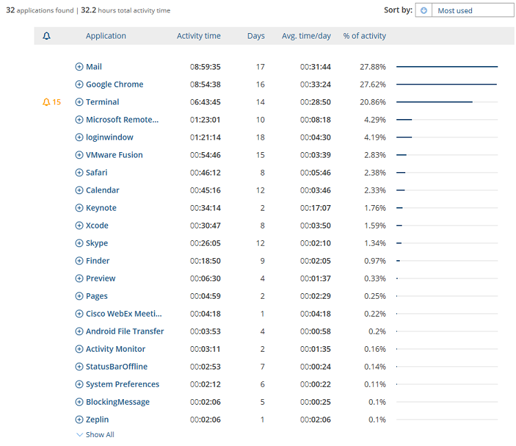Sort by Activity time column header

click(x=199, y=36)
